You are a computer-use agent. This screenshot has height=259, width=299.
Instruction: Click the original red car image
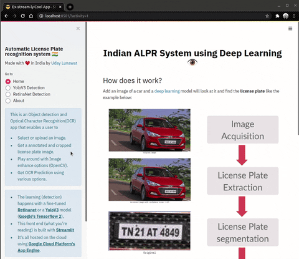point(149,130)
